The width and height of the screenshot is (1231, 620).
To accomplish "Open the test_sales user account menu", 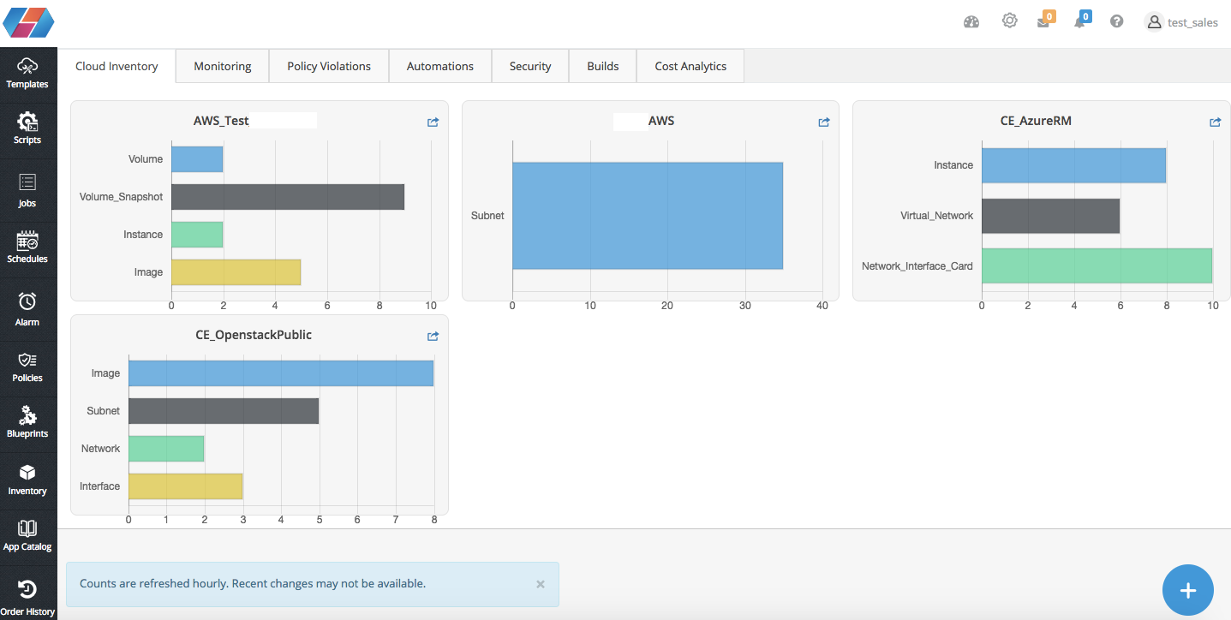I will pyautogui.click(x=1182, y=21).
